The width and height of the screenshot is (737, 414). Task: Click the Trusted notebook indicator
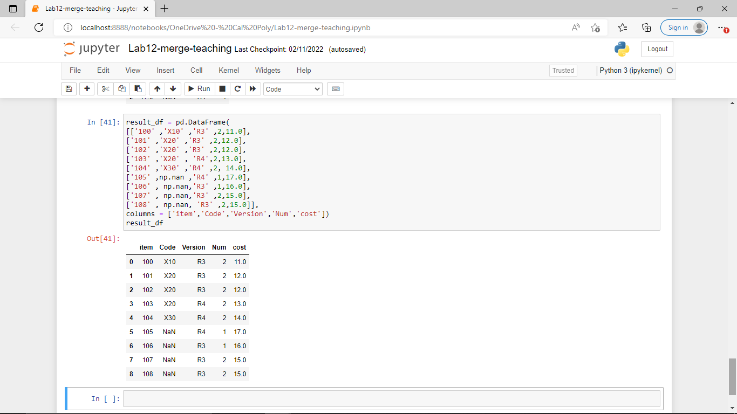(x=563, y=71)
